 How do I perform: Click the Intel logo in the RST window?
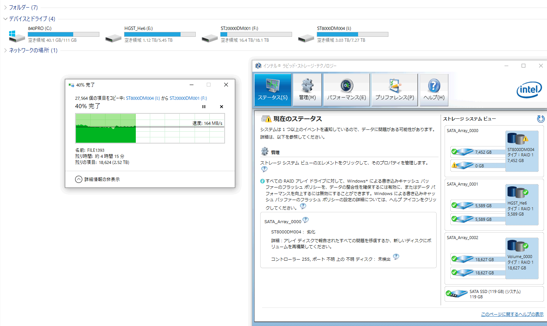point(529,90)
